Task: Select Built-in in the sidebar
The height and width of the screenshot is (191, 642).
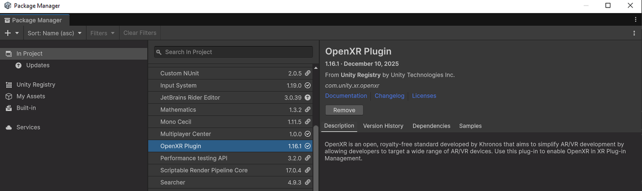Action: click(x=74, y=108)
